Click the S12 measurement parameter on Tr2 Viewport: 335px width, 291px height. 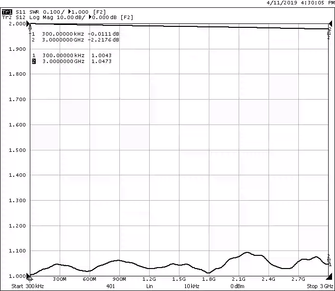21,18
